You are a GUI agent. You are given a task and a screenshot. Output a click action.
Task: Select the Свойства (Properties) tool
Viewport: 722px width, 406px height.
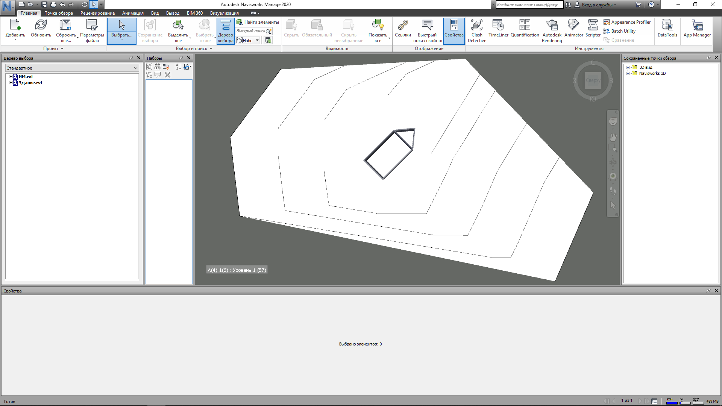coord(453,31)
